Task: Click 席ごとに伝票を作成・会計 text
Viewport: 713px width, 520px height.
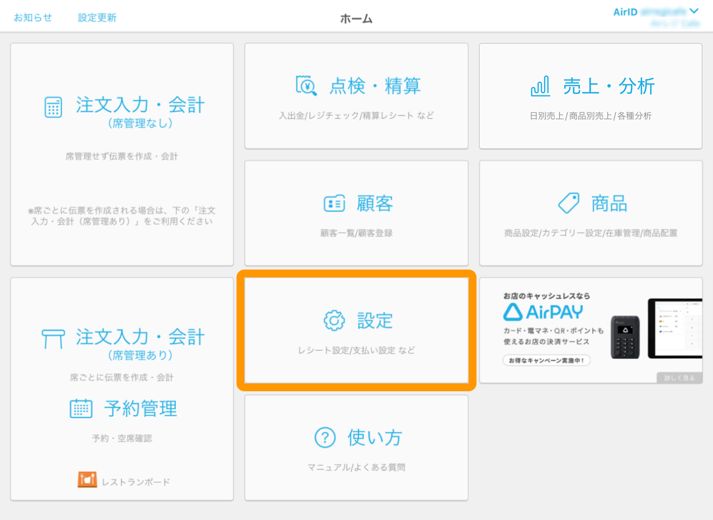Action: point(121,377)
